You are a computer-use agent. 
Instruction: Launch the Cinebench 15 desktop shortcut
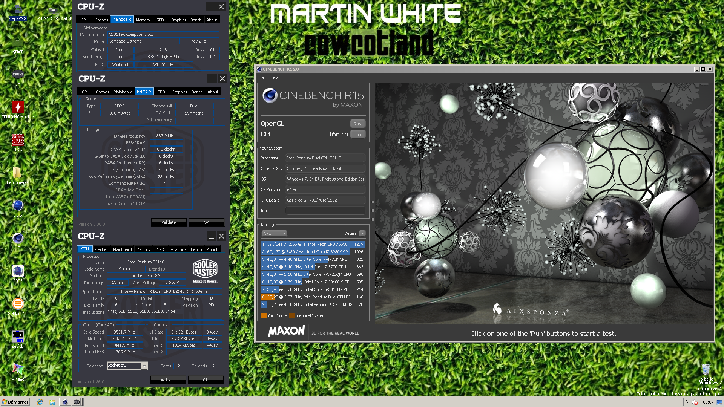18,241
